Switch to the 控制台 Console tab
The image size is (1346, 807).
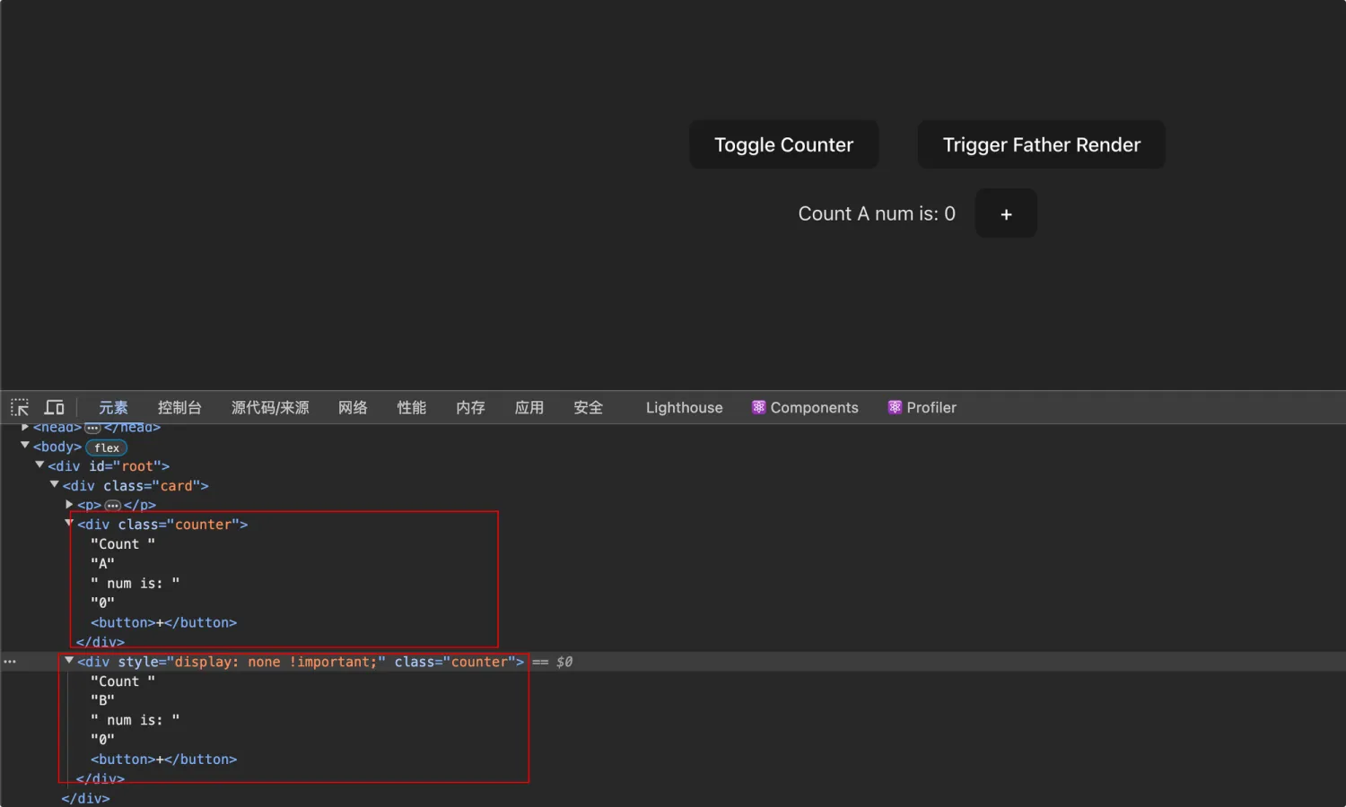click(179, 407)
